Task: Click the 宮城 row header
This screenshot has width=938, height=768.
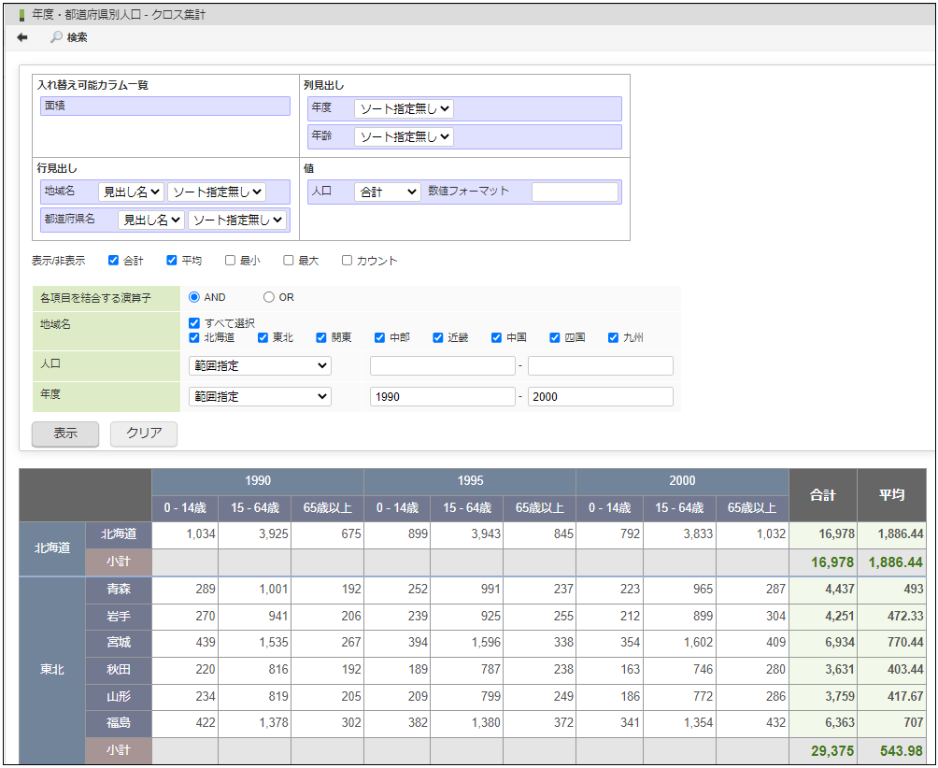Action: coord(119,643)
